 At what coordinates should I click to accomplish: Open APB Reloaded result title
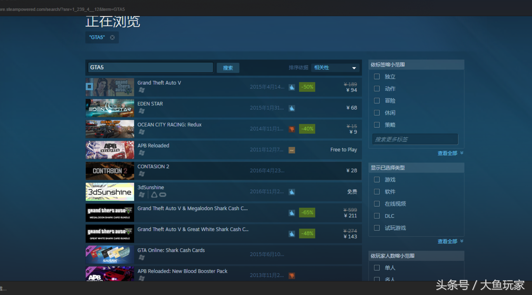(153, 146)
